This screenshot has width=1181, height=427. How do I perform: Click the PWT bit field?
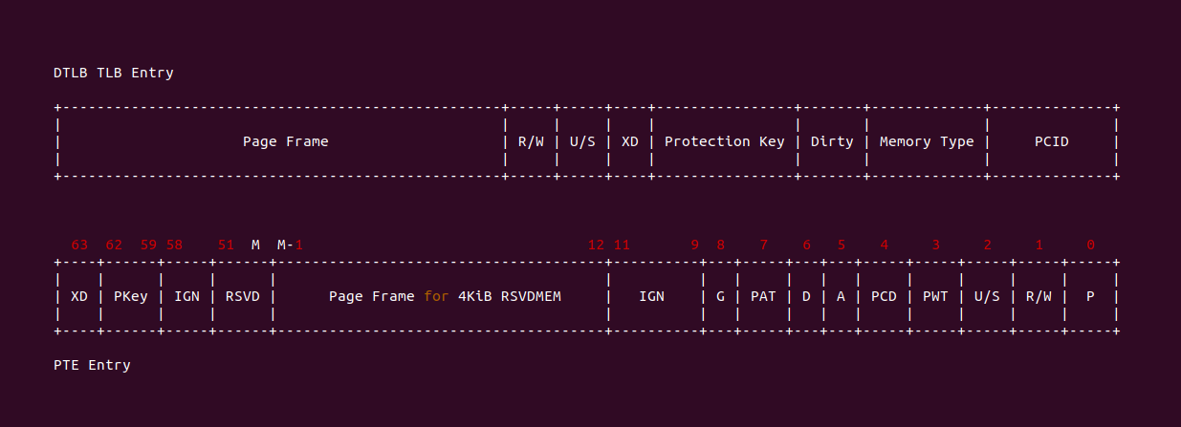coord(935,296)
